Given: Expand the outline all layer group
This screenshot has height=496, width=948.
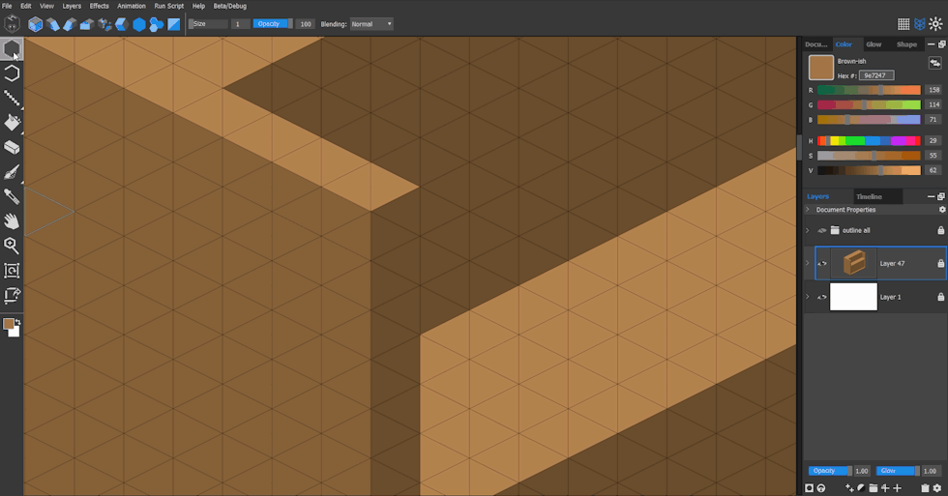Looking at the screenshot, I should coord(808,230).
